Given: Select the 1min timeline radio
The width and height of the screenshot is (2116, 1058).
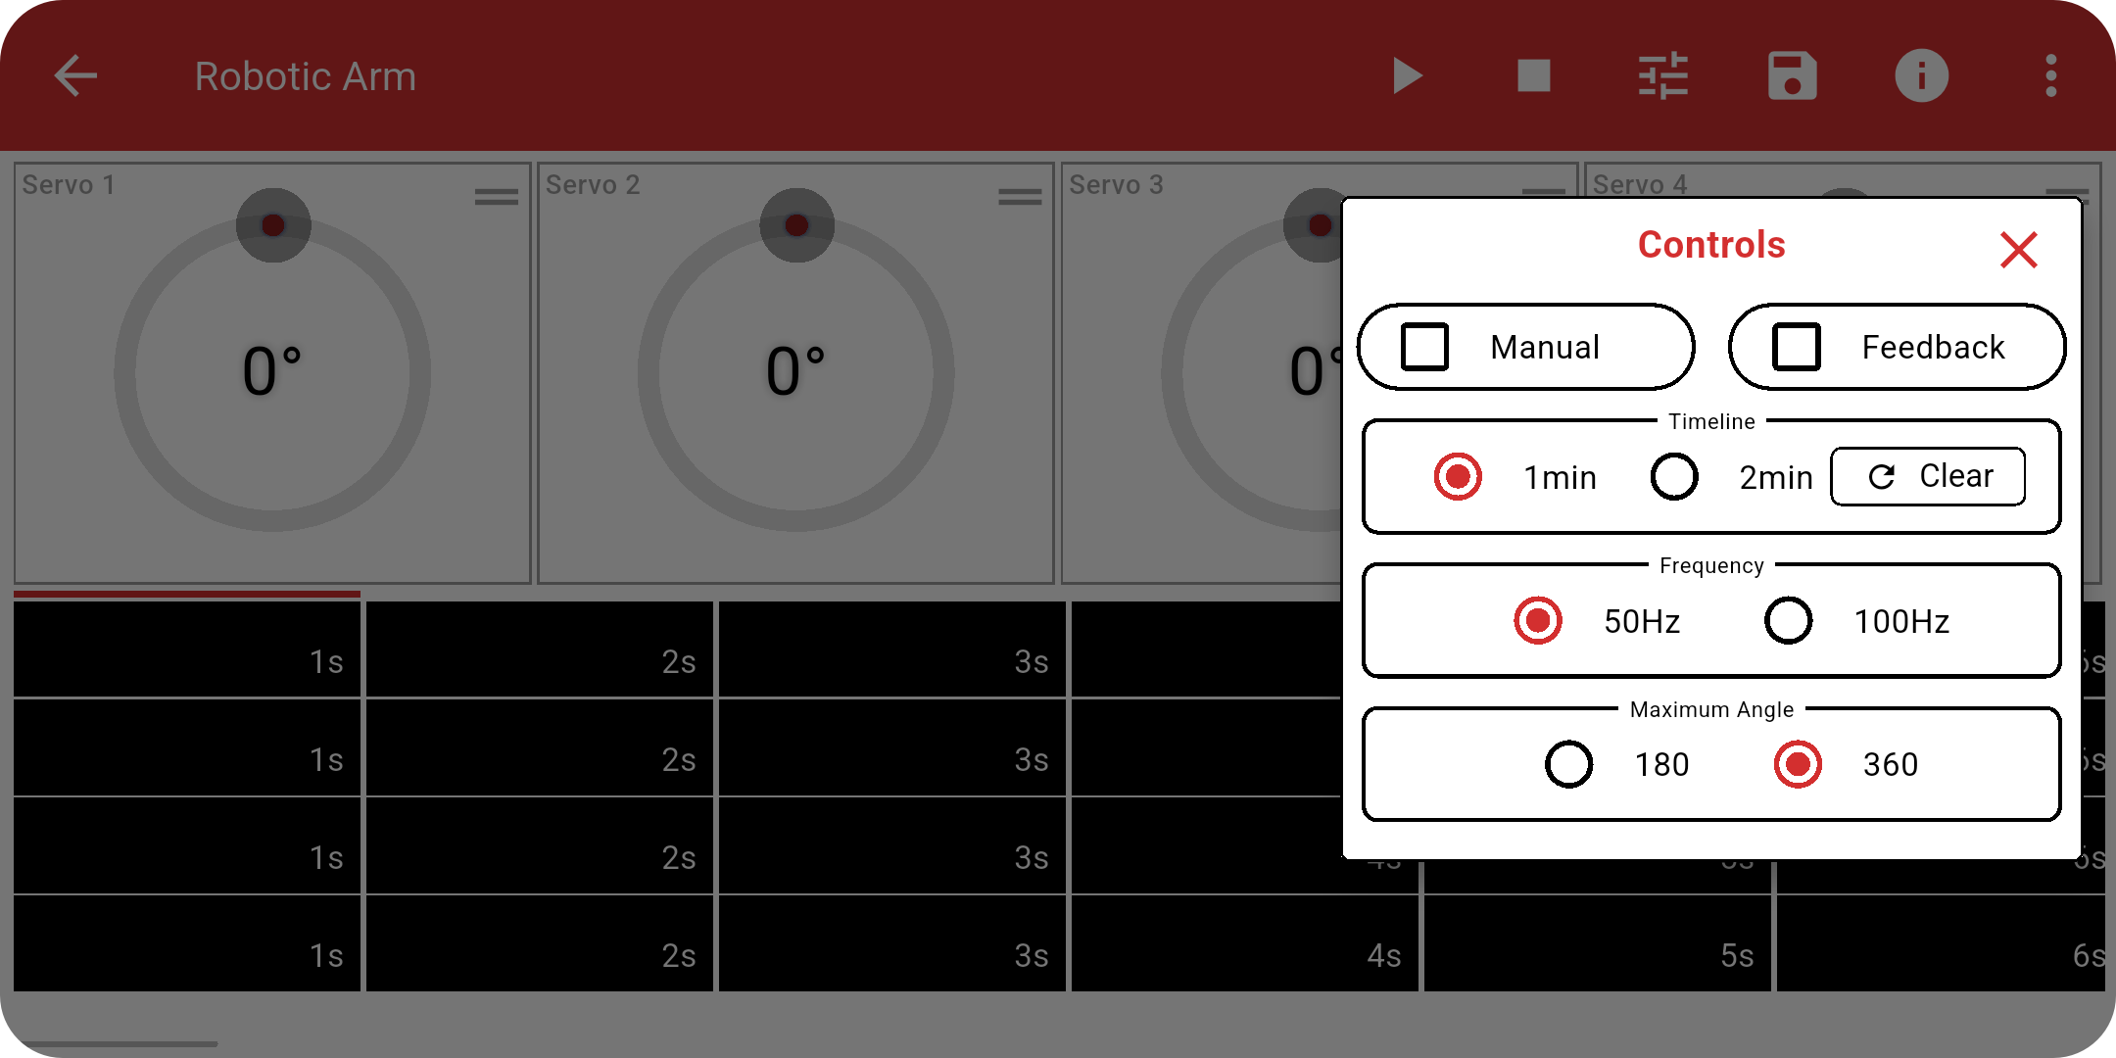Looking at the screenshot, I should coord(1458,477).
